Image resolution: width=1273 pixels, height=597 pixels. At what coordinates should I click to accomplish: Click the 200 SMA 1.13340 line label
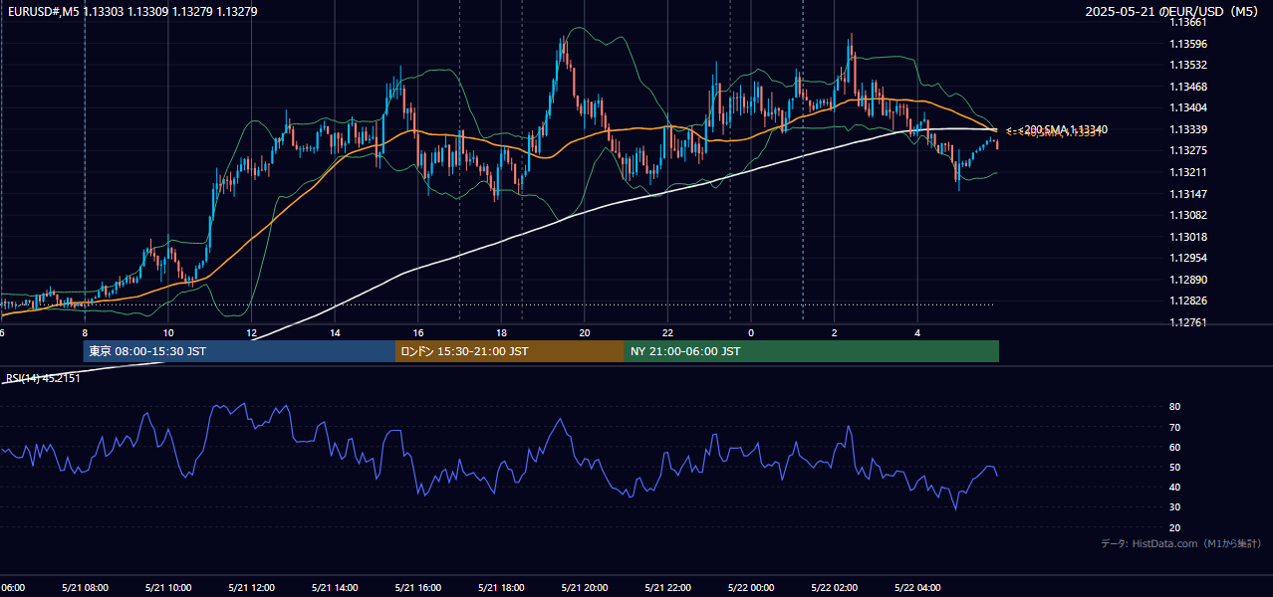[1056, 130]
